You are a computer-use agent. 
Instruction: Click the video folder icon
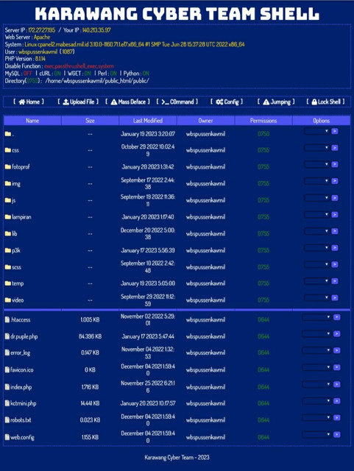click(x=8, y=300)
